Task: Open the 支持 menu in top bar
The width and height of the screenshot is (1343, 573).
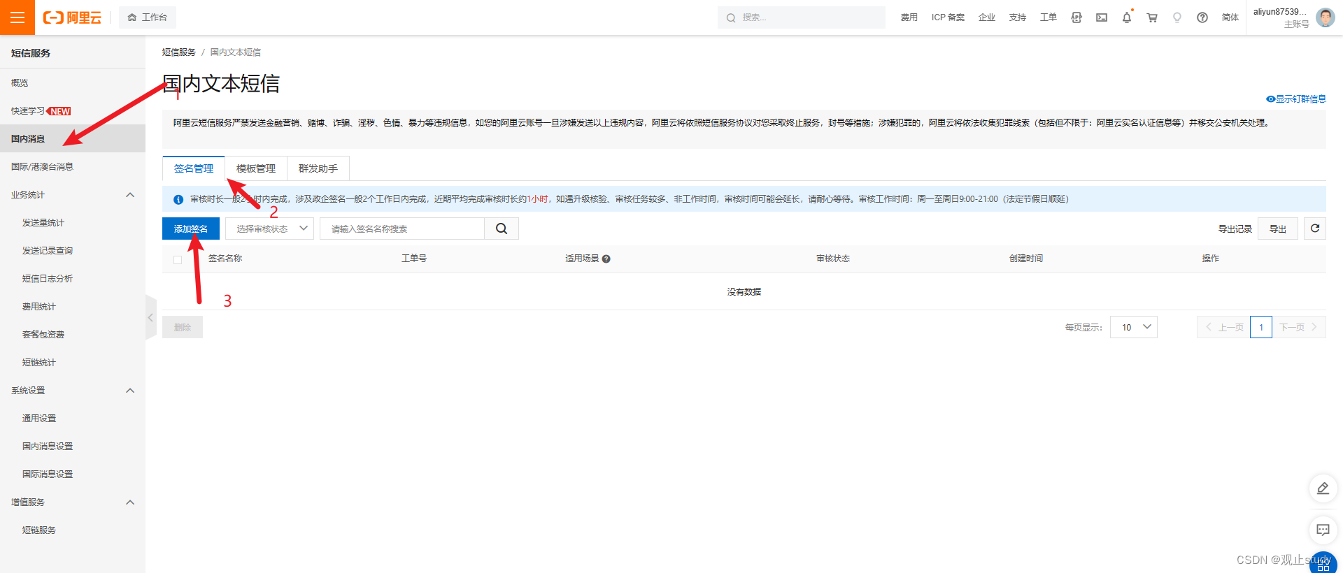Action: [1018, 17]
